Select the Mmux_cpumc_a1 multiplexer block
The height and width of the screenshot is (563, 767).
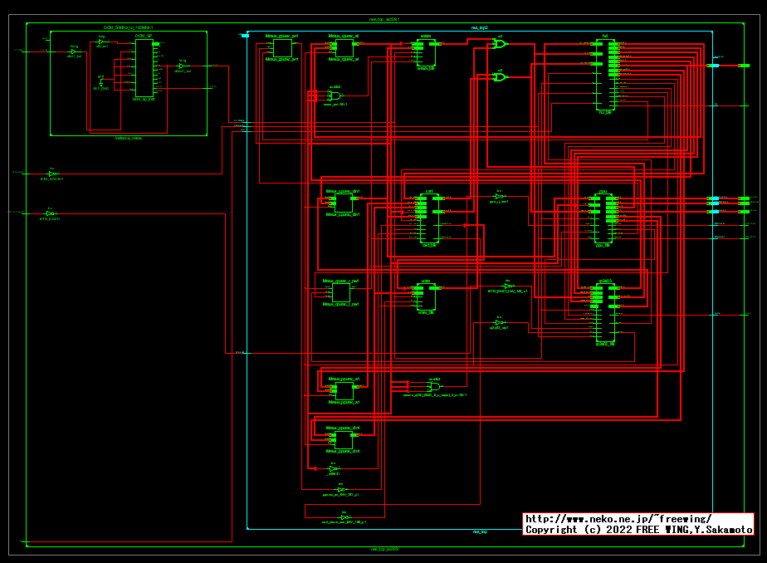coord(344,48)
